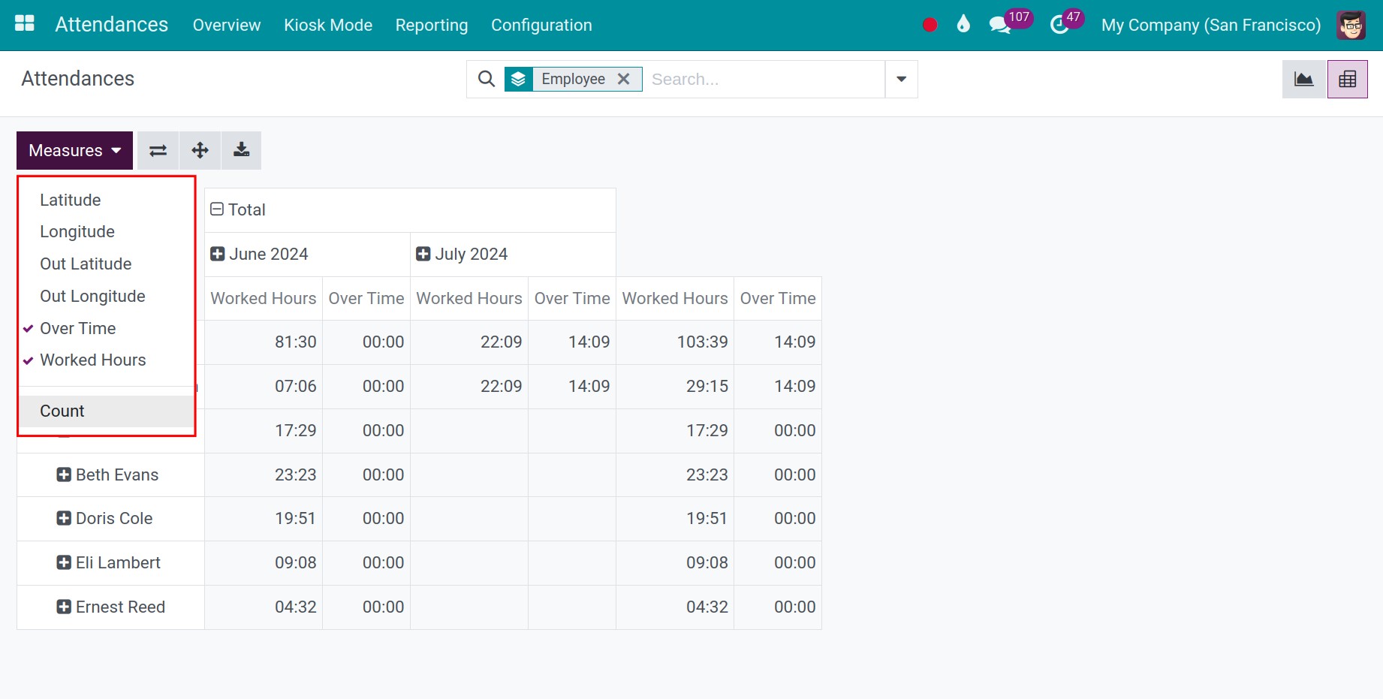Enable the Longitude measure
This screenshot has width=1383, height=699.
click(107, 231)
